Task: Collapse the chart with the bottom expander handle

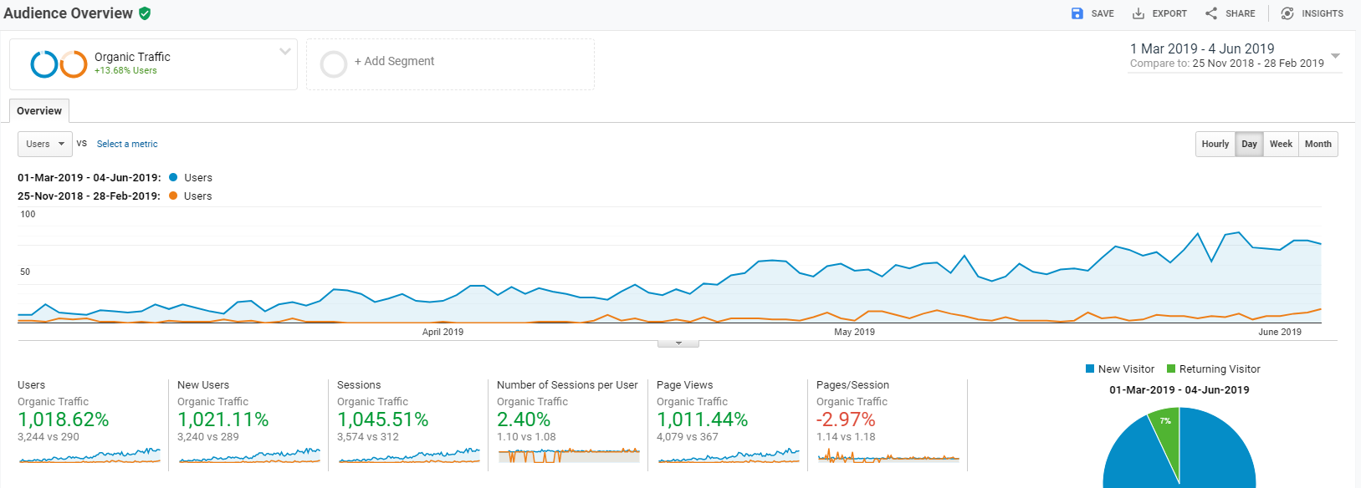Action: pyautogui.click(x=678, y=343)
